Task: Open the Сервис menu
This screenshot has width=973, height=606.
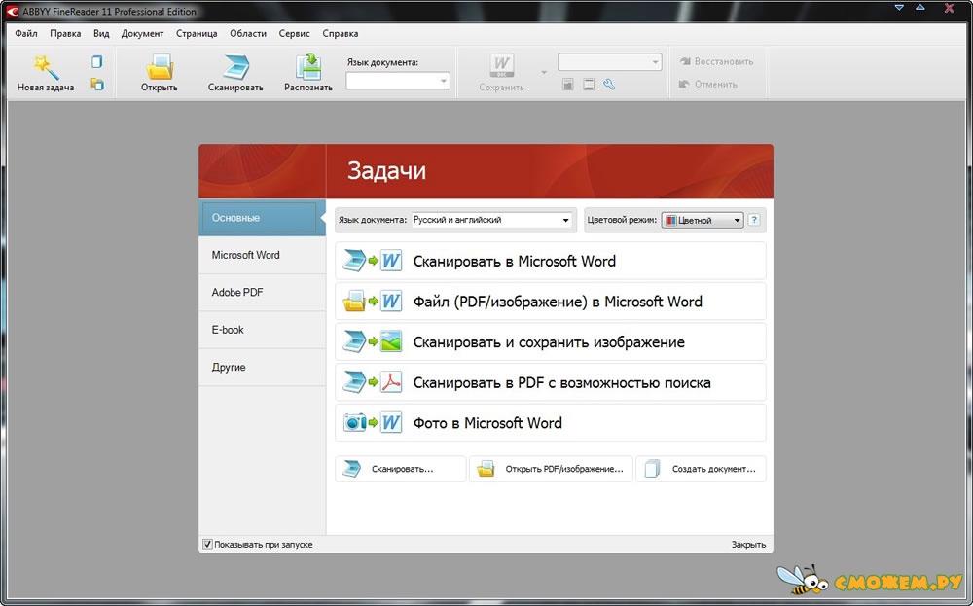Action: [294, 33]
